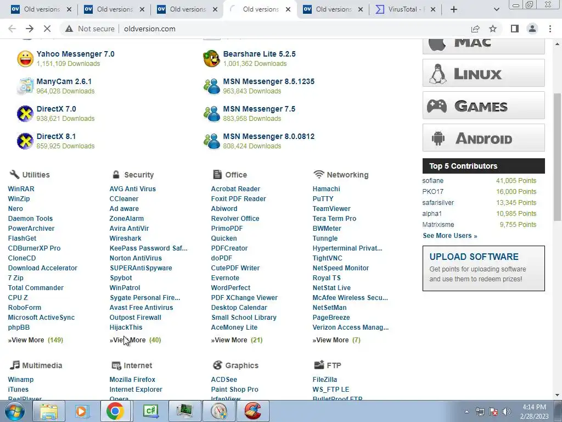This screenshot has width=562, height=422.
Task: Open the WinRAR link
Action: point(21,189)
